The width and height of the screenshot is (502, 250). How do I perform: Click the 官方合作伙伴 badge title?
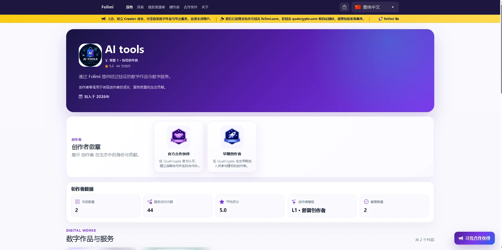[x=179, y=154]
